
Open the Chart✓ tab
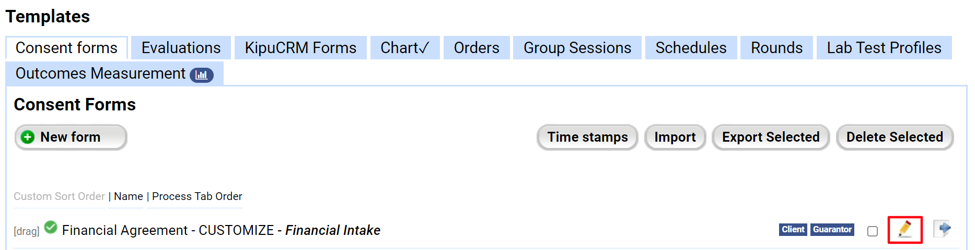tap(405, 48)
